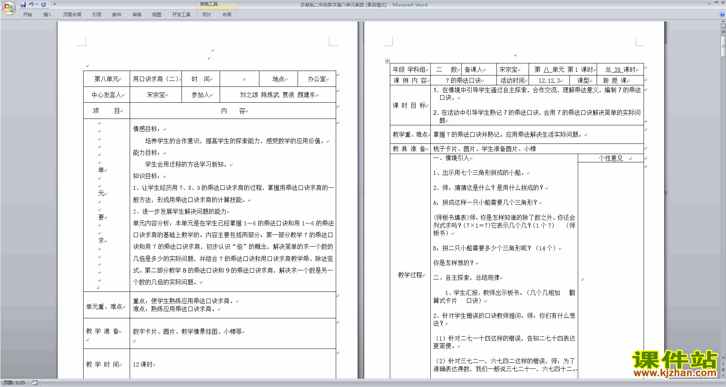The height and width of the screenshot is (387, 726).
Task: Click the 12课时 cell
Action: pyautogui.click(x=233, y=364)
